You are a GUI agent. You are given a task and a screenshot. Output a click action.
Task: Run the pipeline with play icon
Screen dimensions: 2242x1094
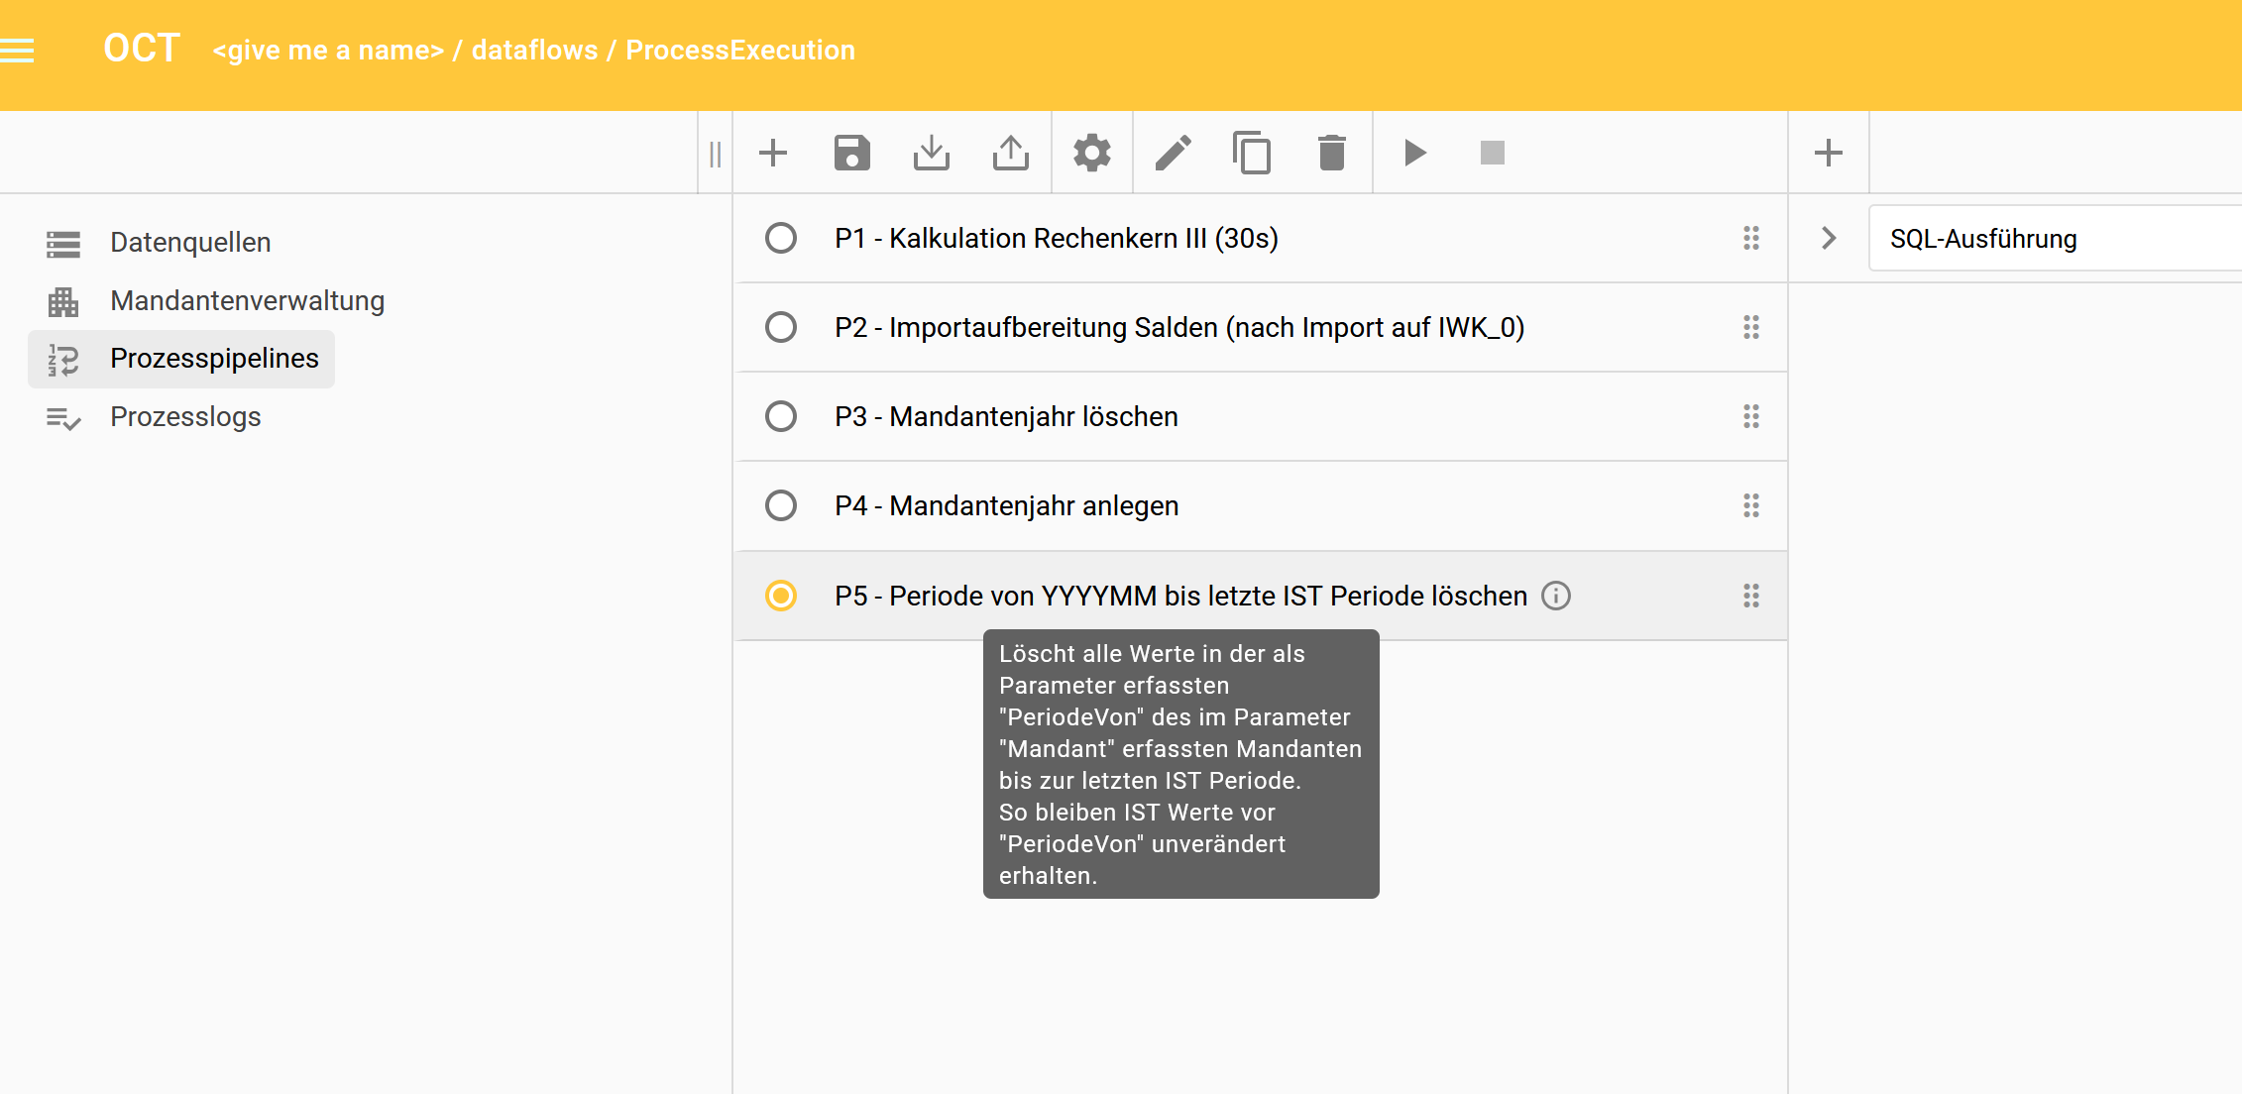pos(1414,154)
